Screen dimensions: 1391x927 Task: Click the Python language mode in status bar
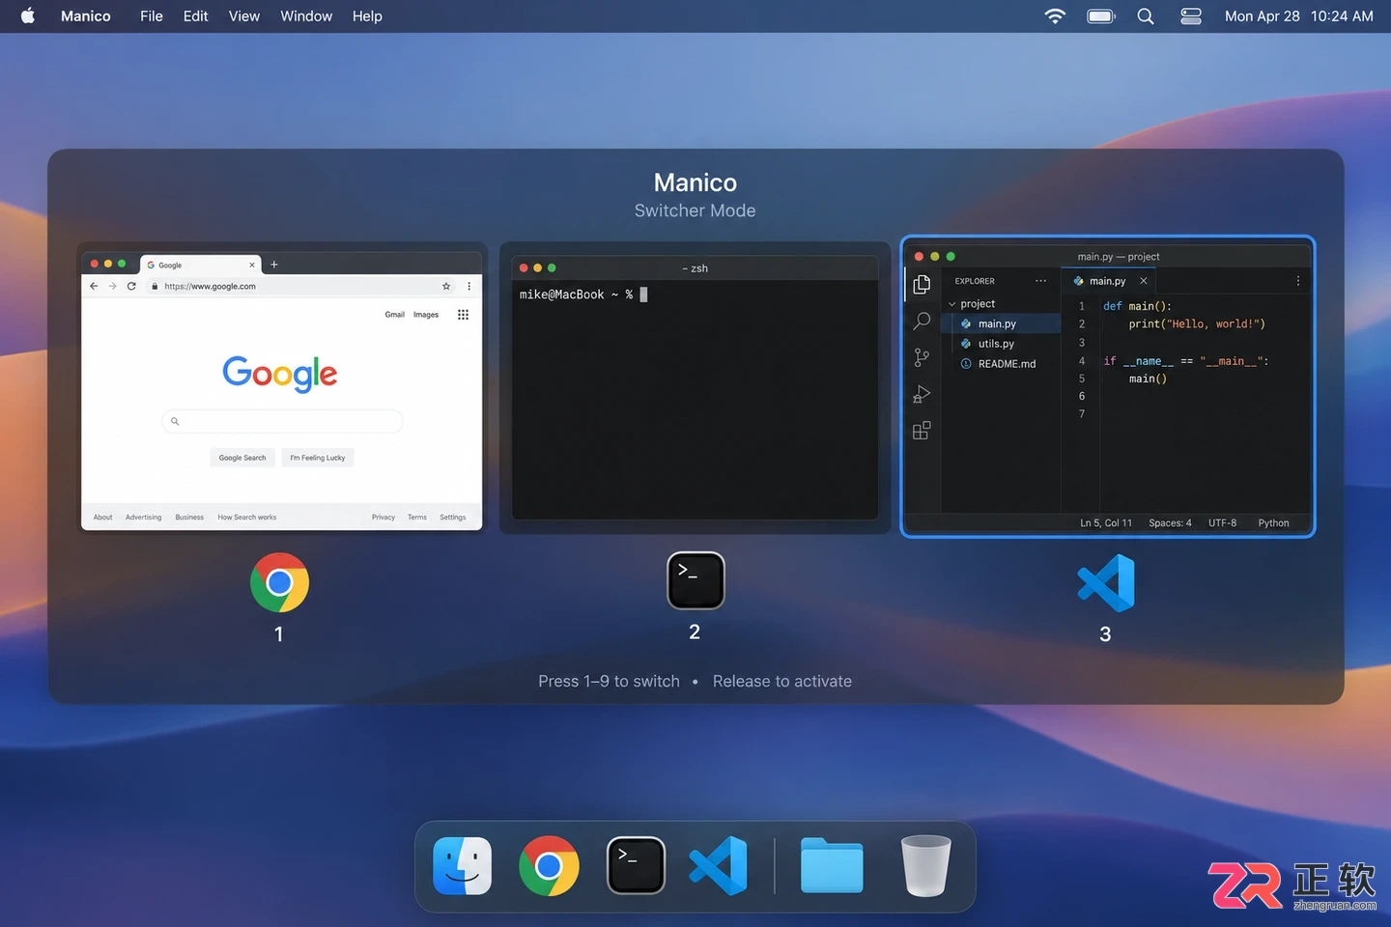coord(1273,523)
